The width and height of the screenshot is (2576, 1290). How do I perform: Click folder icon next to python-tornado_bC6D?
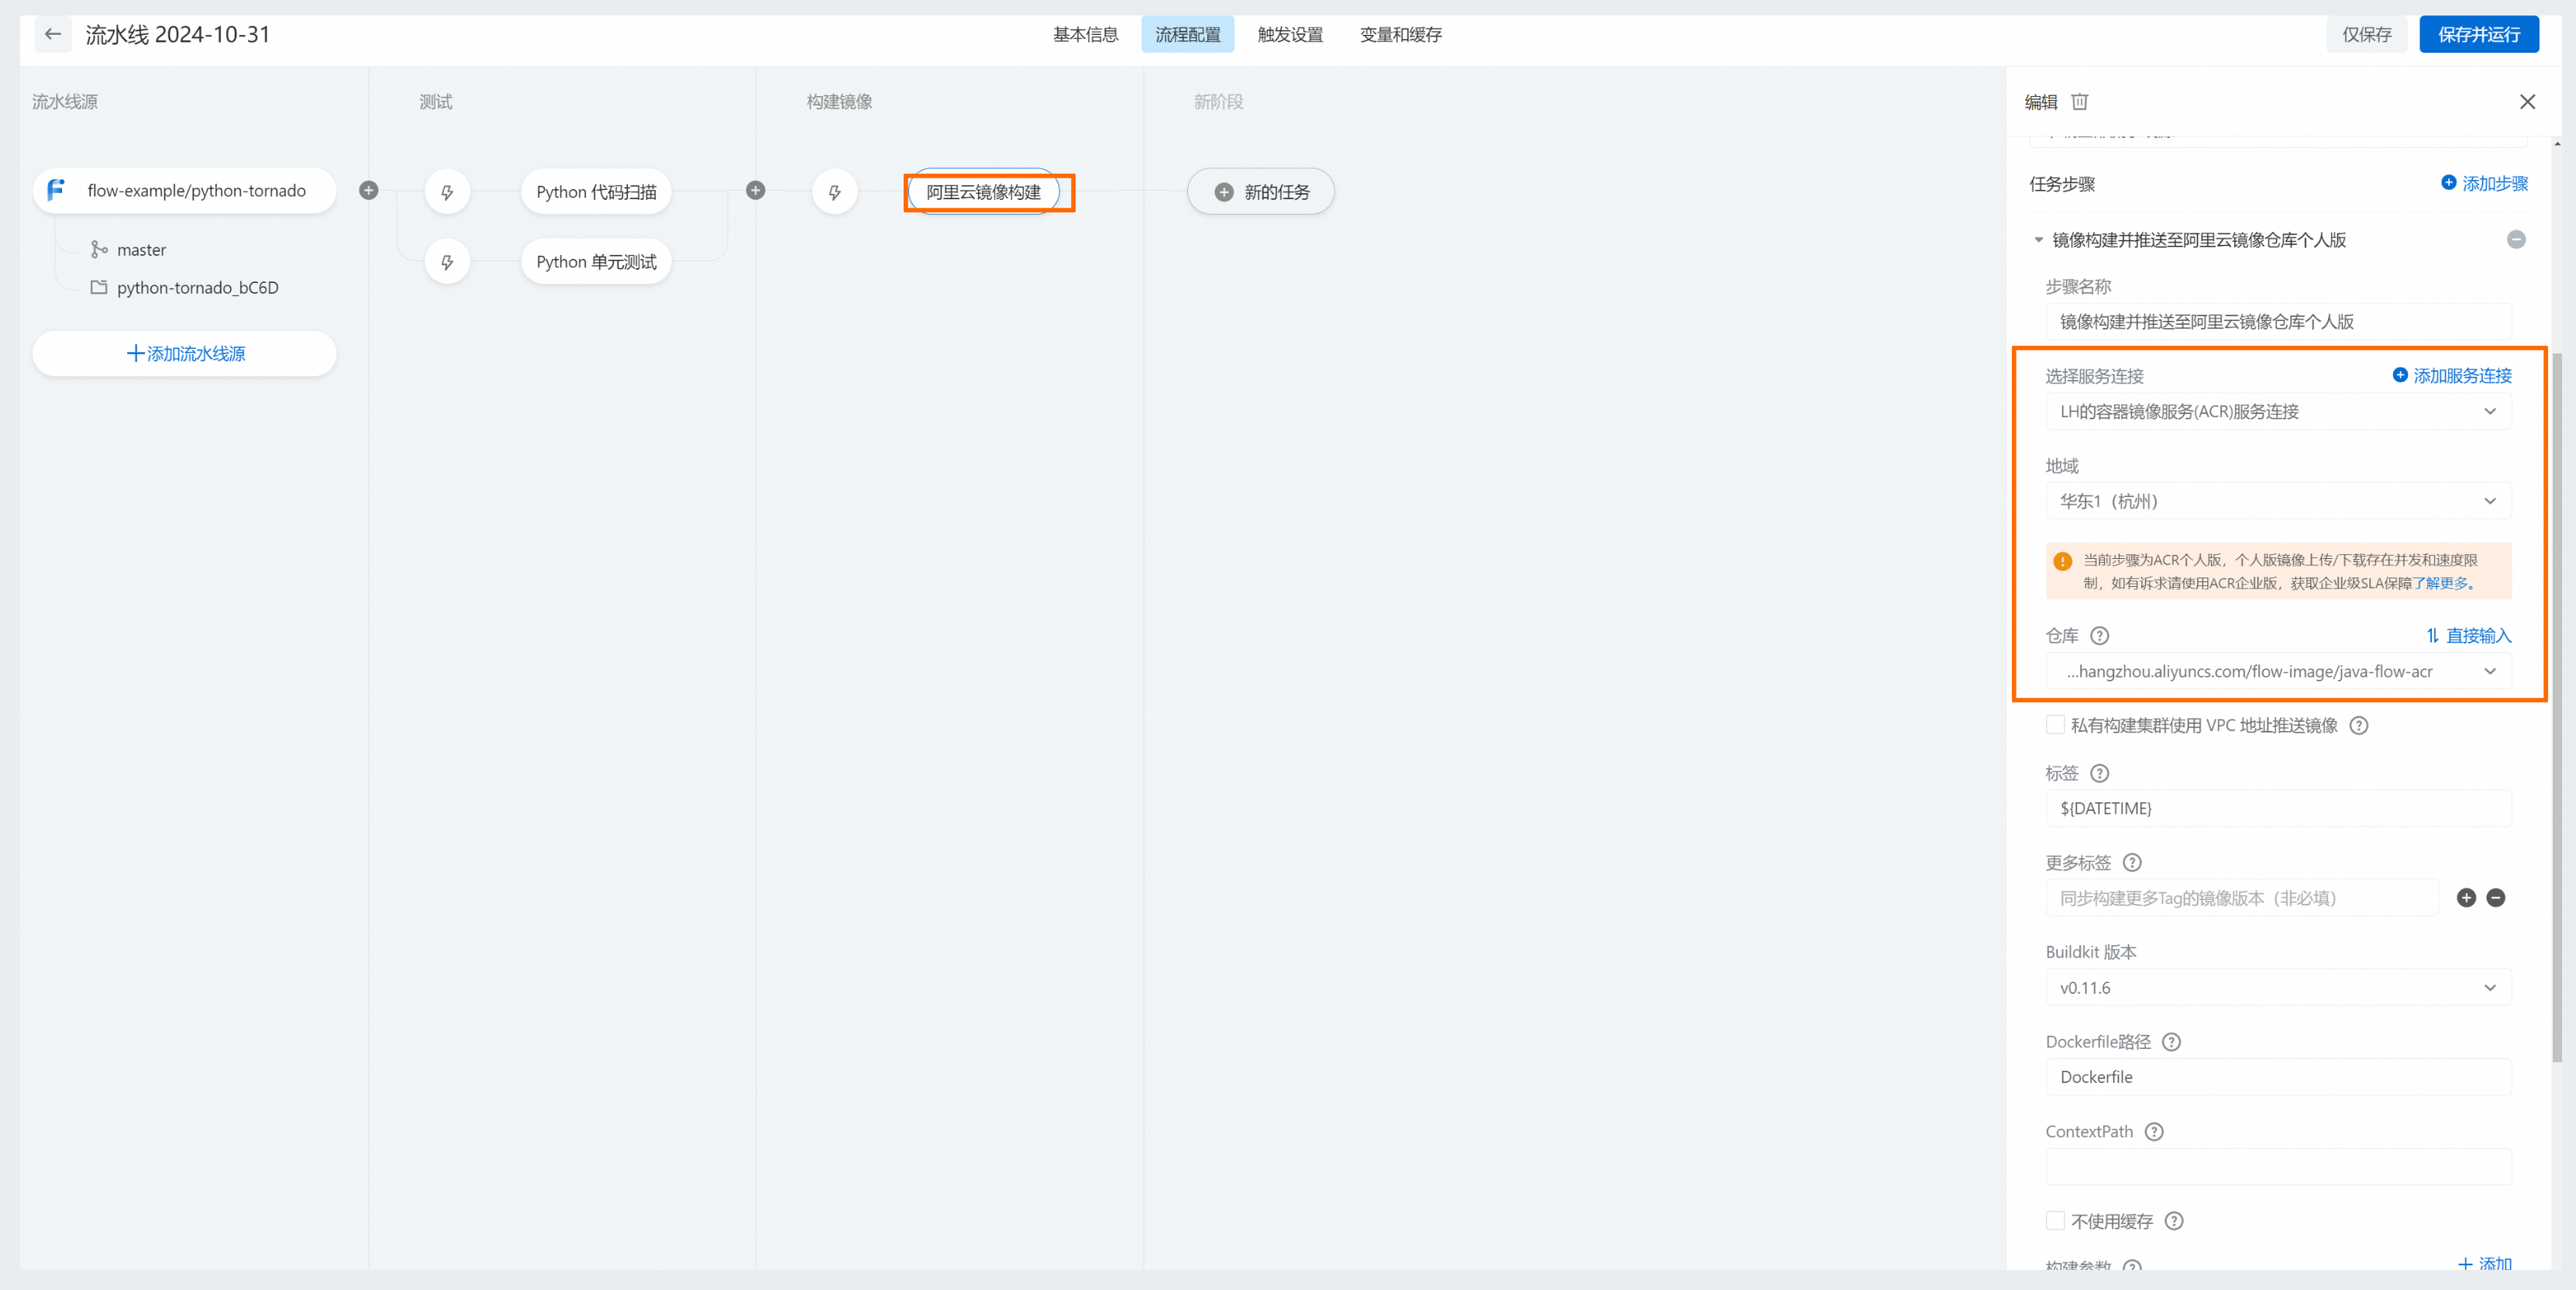click(x=99, y=287)
